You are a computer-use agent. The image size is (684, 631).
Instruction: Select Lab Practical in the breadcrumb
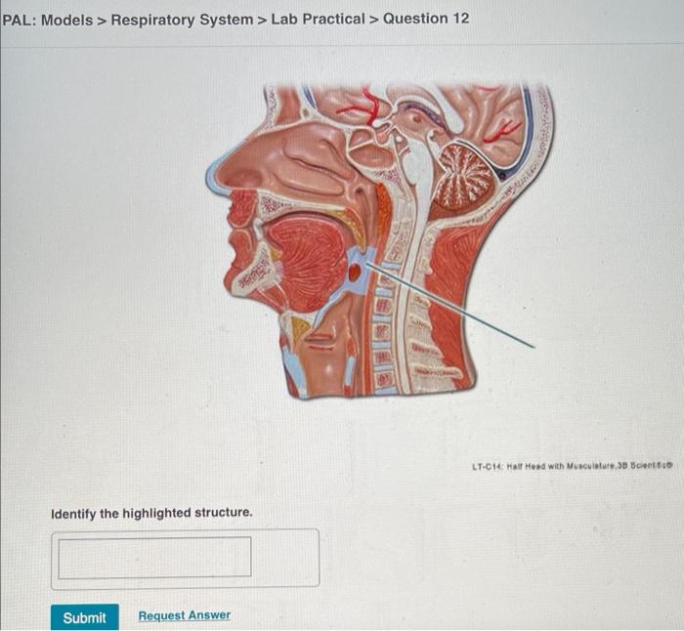pos(318,20)
